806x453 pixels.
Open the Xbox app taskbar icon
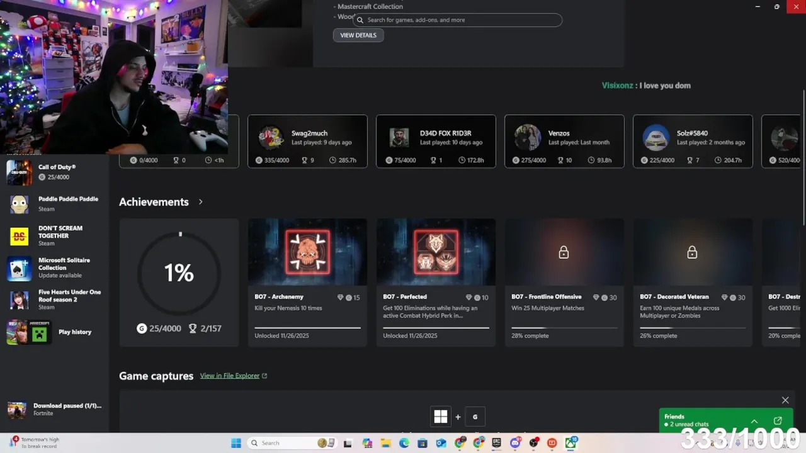(x=570, y=443)
